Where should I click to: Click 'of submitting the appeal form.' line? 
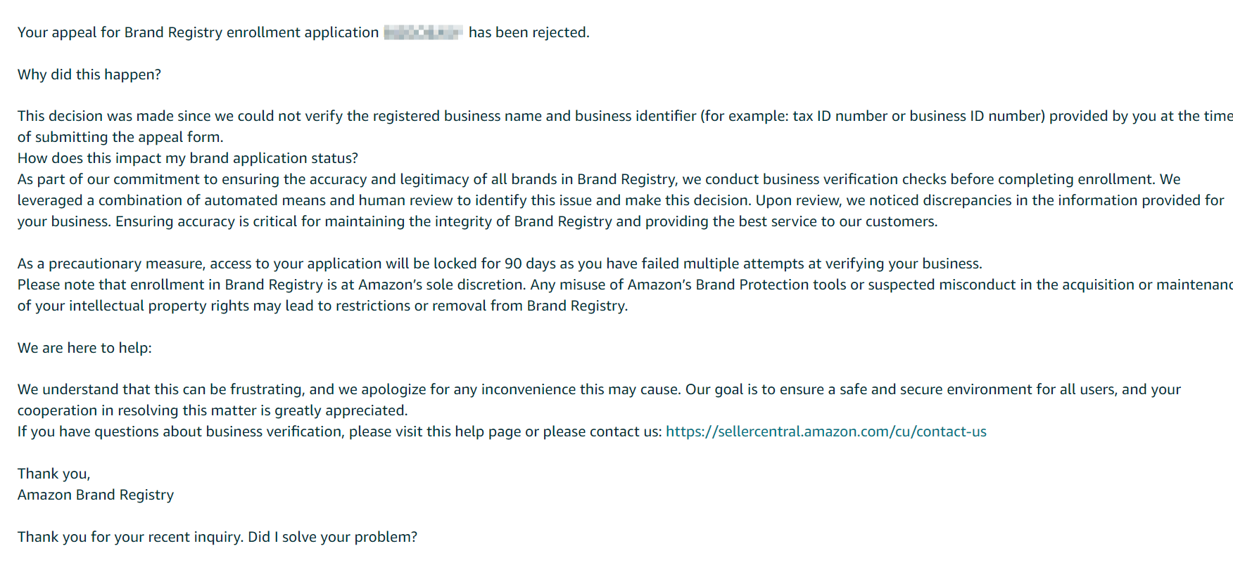(x=120, y=137)
